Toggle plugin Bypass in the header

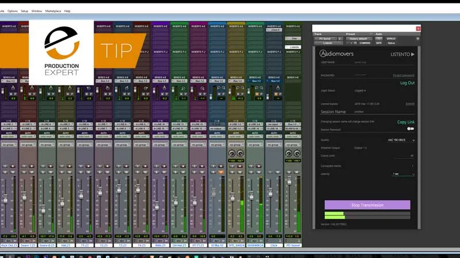click(391, 38)
